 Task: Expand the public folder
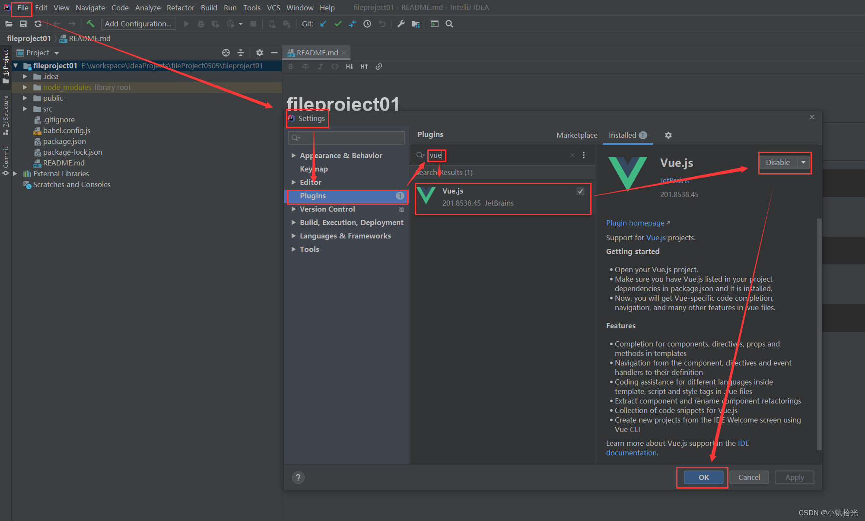click(x=25, y=98)
